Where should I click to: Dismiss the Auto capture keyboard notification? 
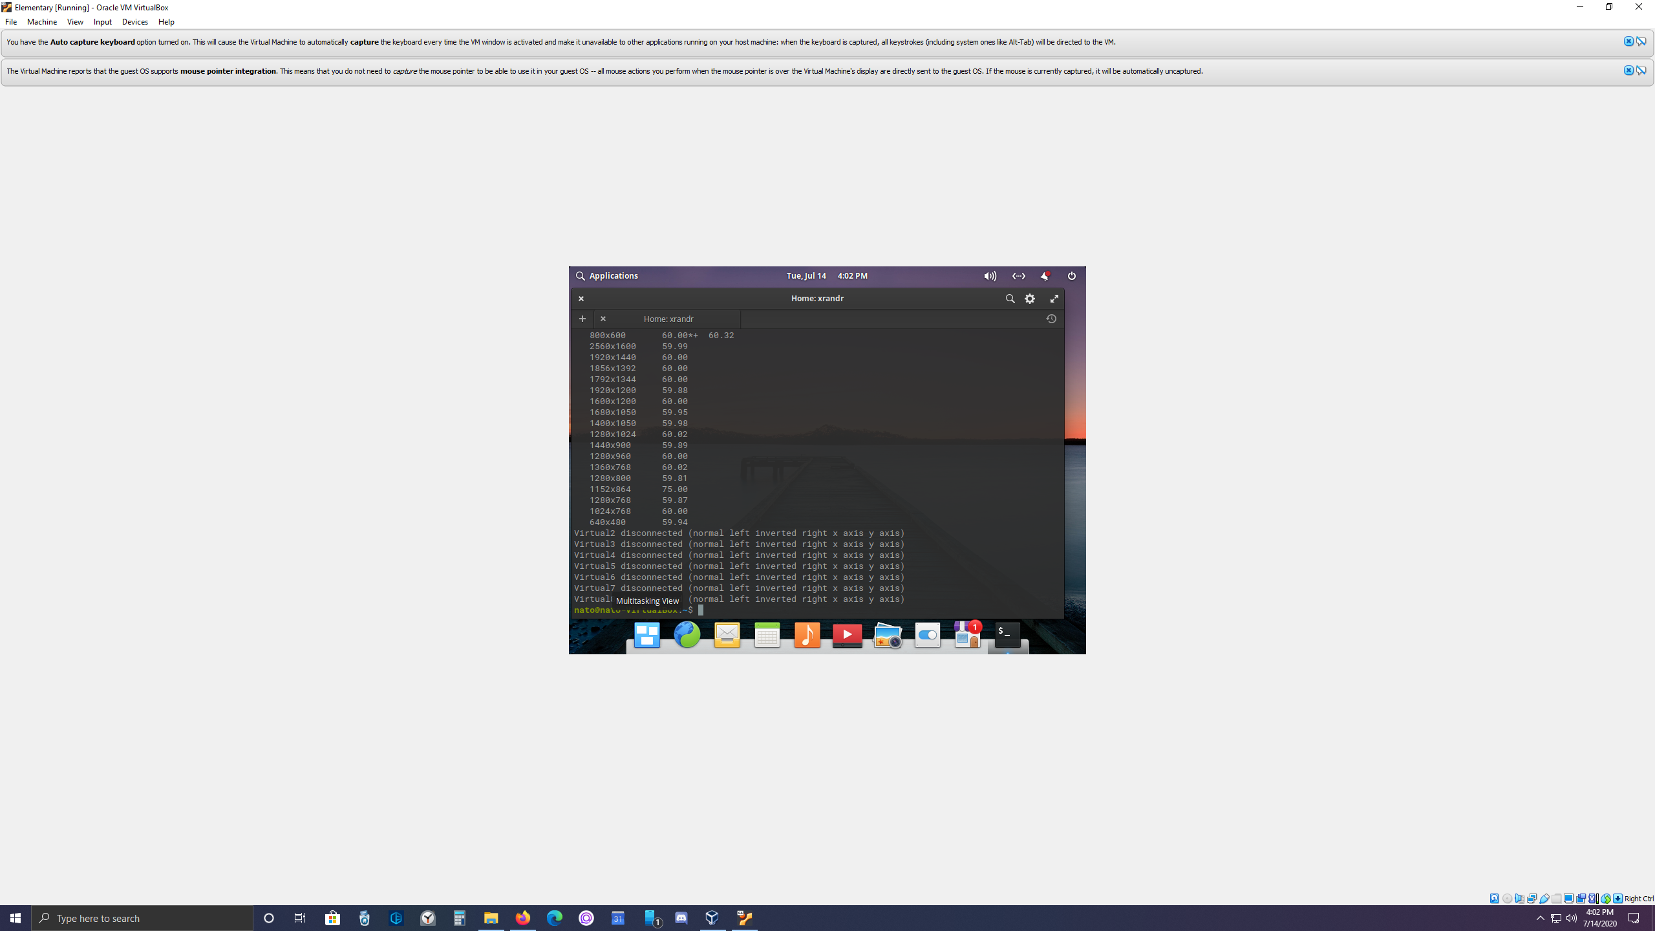tap(1628, 41)
